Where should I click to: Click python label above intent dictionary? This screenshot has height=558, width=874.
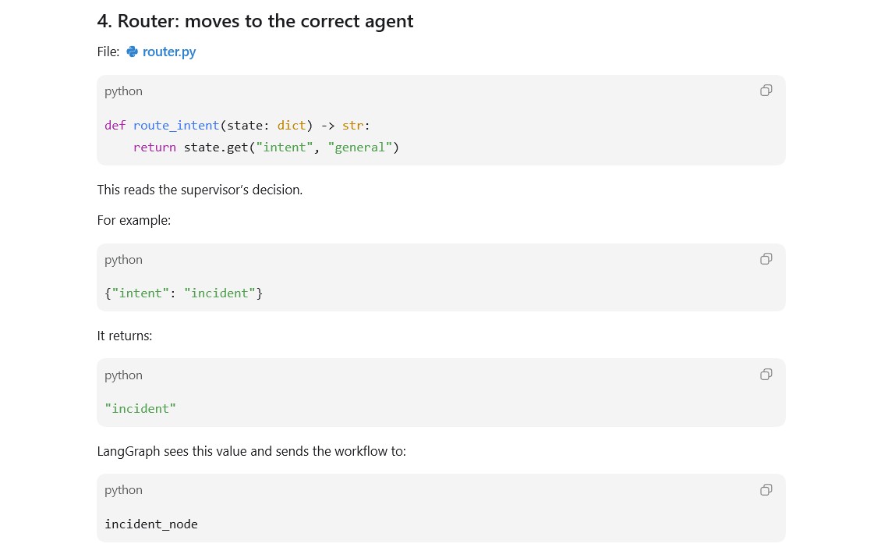point(123,259)
